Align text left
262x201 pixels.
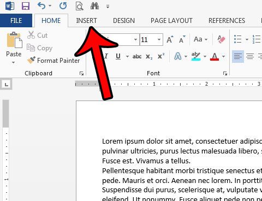point(238,56)
